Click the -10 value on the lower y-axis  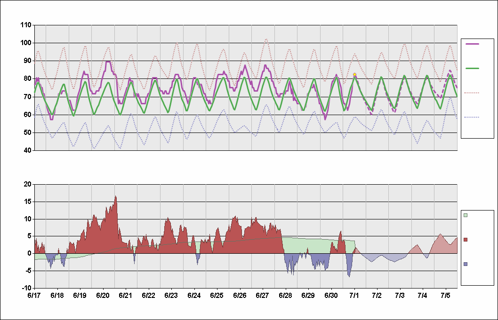pos(26,287)
